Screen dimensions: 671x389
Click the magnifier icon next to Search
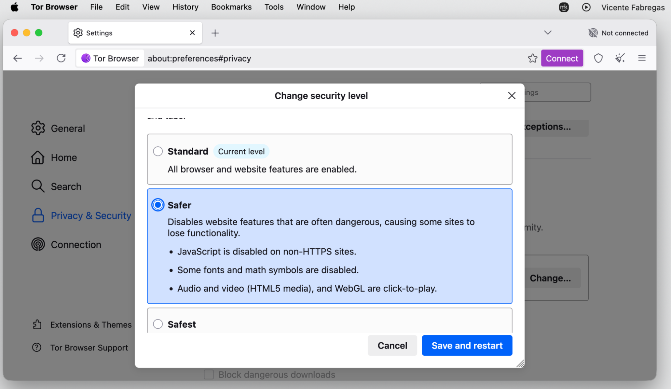[x=38, y=186]
